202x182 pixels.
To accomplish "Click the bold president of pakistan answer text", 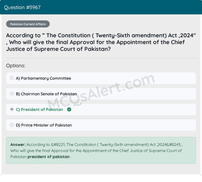I will pyautogui.click(x=48, y=157).
